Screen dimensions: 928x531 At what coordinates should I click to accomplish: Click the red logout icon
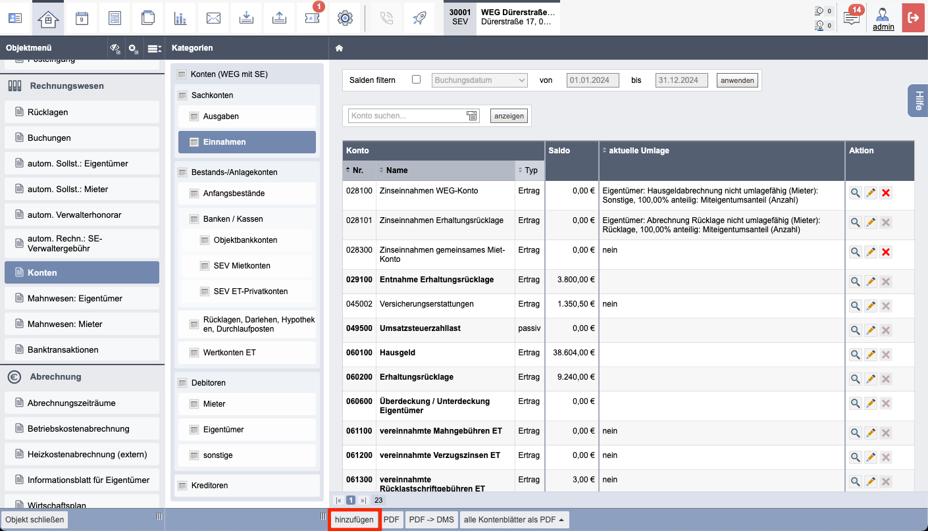[x=913, y=18]
